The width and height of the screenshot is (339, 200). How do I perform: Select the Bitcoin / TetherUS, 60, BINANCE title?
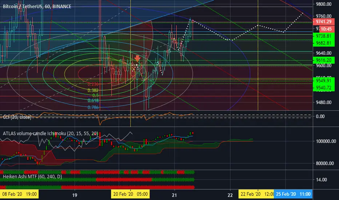click(x=37, y=7)
